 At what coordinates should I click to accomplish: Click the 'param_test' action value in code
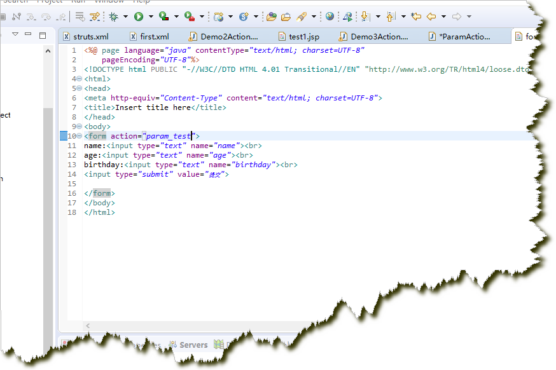169,136
